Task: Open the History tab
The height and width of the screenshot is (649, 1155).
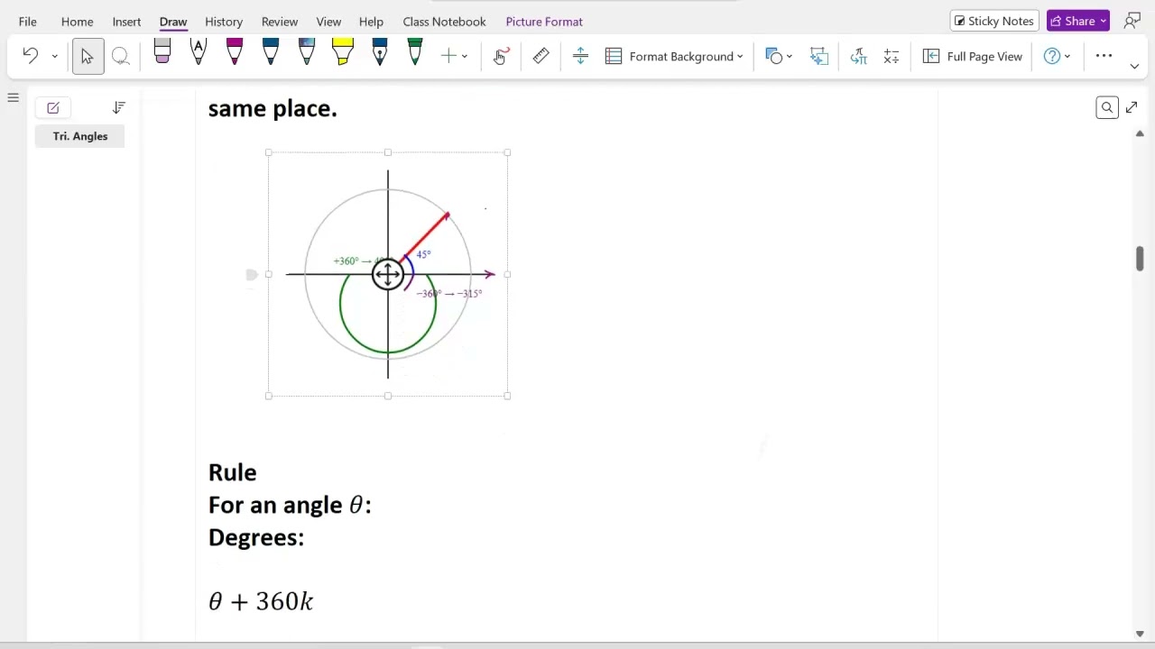Action: (224, 21)
